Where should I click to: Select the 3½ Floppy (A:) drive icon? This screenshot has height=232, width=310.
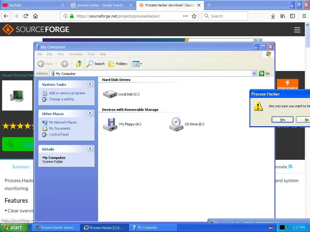coord(110,124)
